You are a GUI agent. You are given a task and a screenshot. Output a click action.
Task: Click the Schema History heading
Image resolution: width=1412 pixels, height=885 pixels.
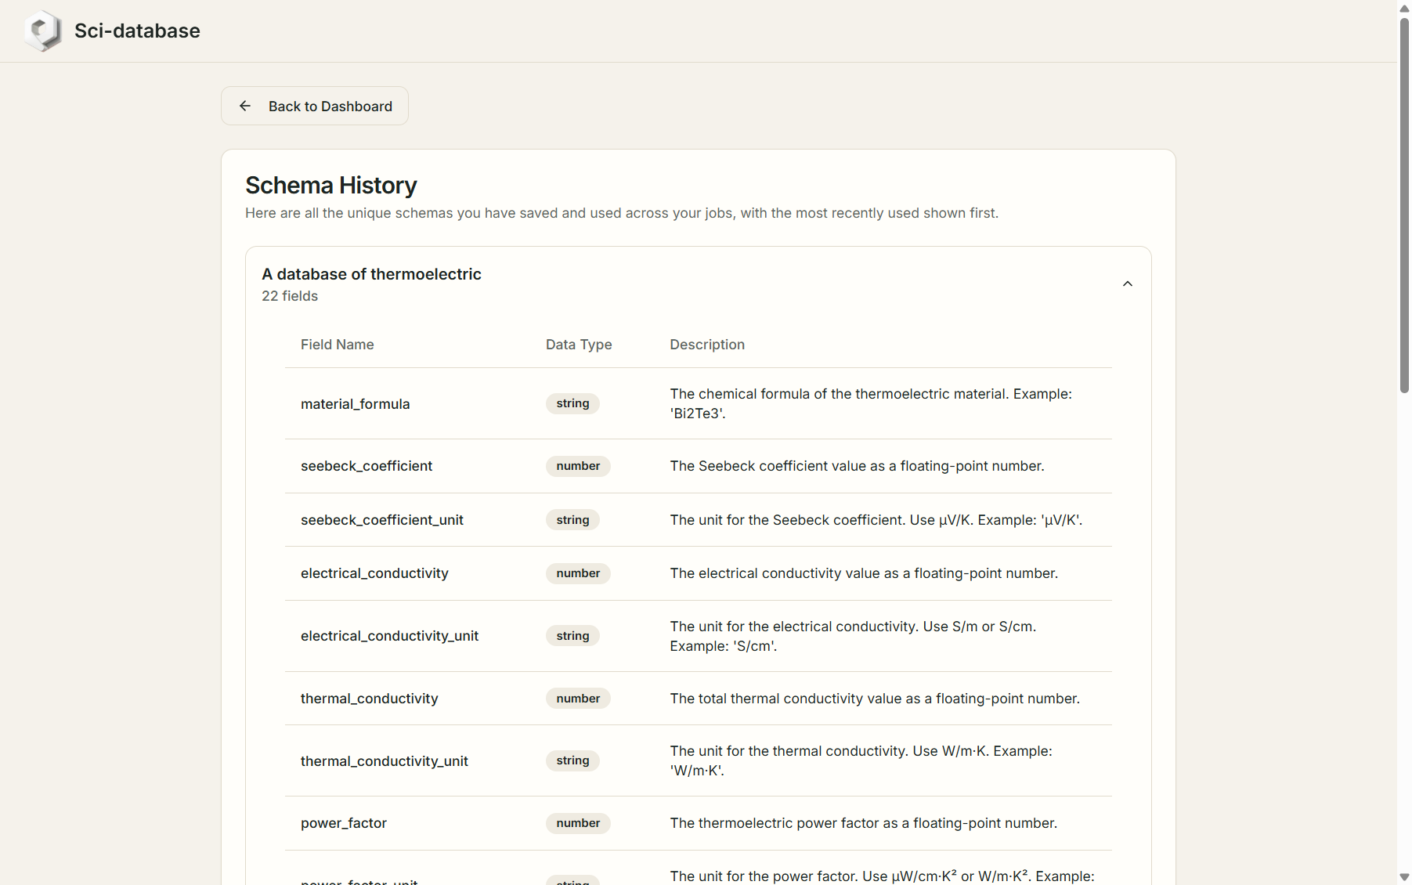point(331,186)
